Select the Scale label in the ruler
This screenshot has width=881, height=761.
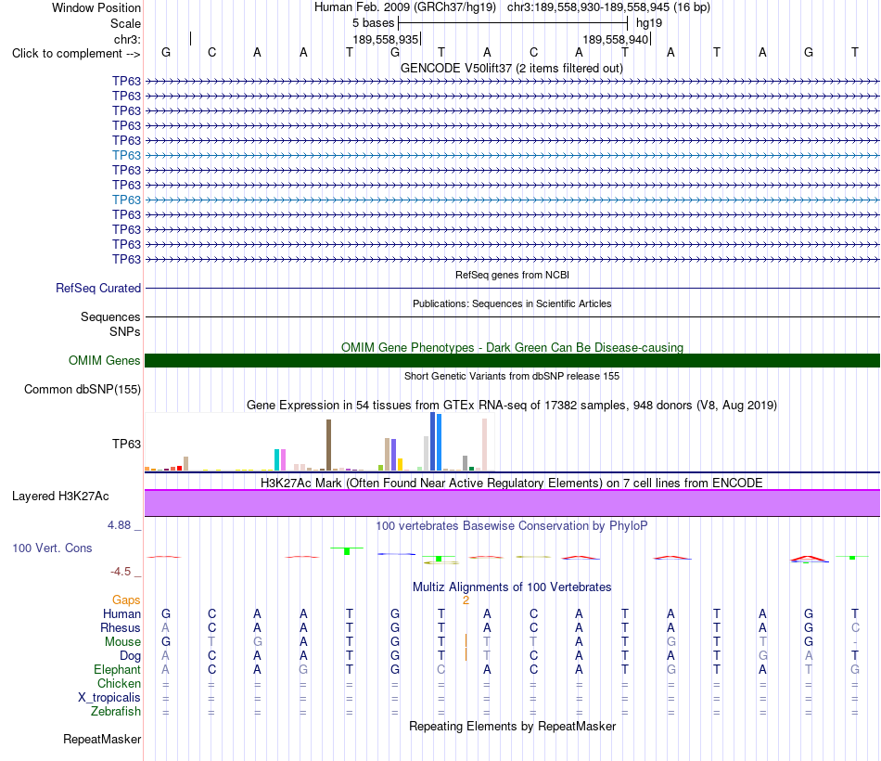[x=125, y=23]
